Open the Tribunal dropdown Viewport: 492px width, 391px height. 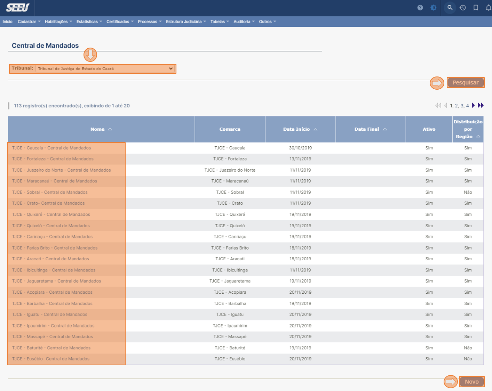click(x=105, y=68)
